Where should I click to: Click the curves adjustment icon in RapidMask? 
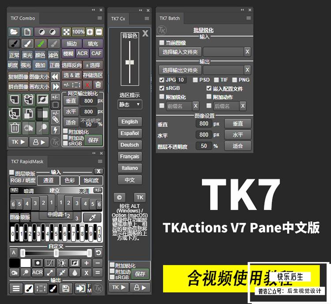pos(50,263)
